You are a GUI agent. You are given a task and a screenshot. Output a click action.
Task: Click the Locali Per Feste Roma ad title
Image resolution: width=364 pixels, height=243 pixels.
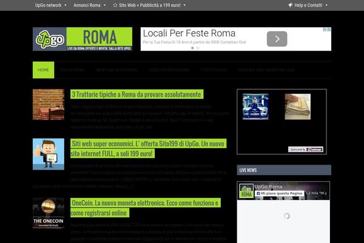click(x=189, y=33)
